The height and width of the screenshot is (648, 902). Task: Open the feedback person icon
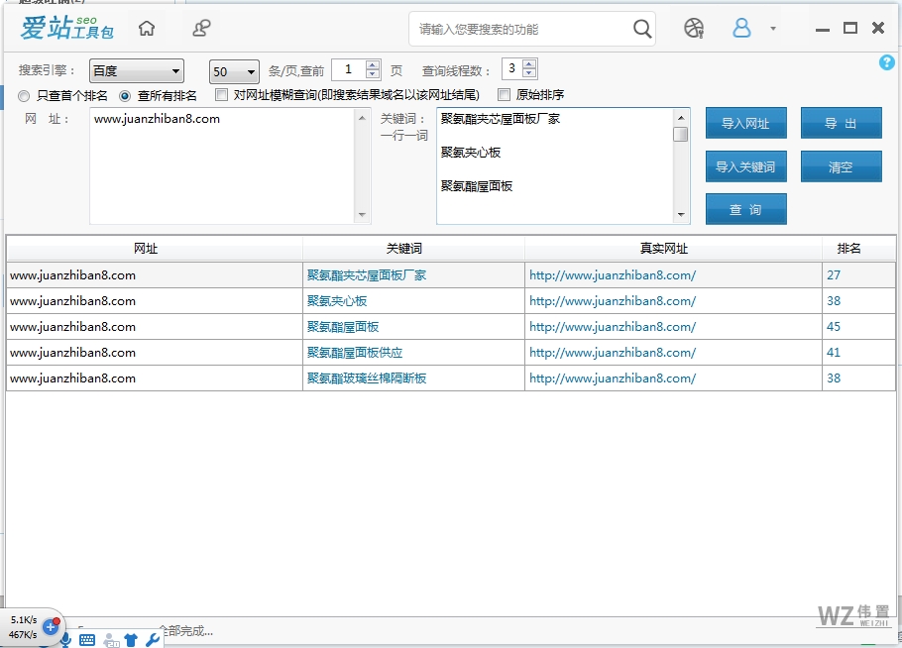(x=200, y=29)
